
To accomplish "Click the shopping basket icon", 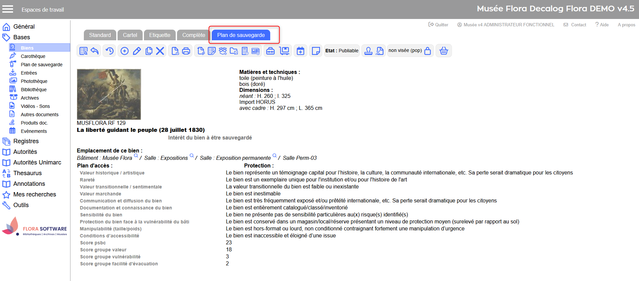I will point(444,51).
